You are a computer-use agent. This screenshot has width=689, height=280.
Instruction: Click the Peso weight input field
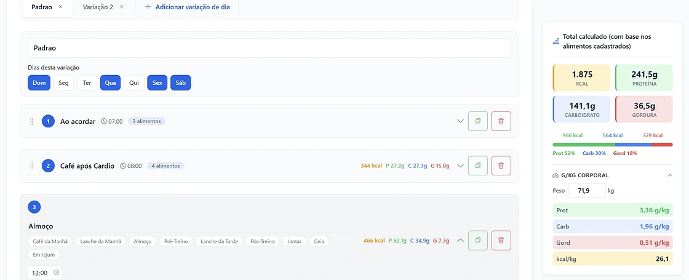(x=586, y=191)
